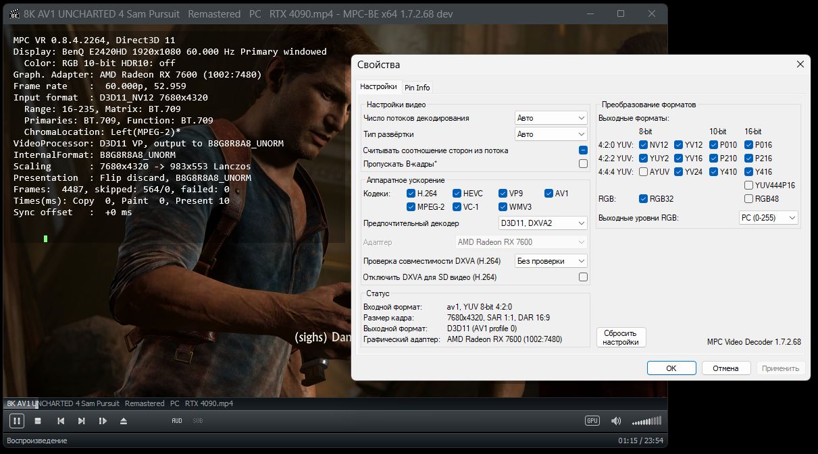Open Проверка совместимости DXVA dropdown
The width and height of the screenshot is (818, 454).
(x=551, y=261)
